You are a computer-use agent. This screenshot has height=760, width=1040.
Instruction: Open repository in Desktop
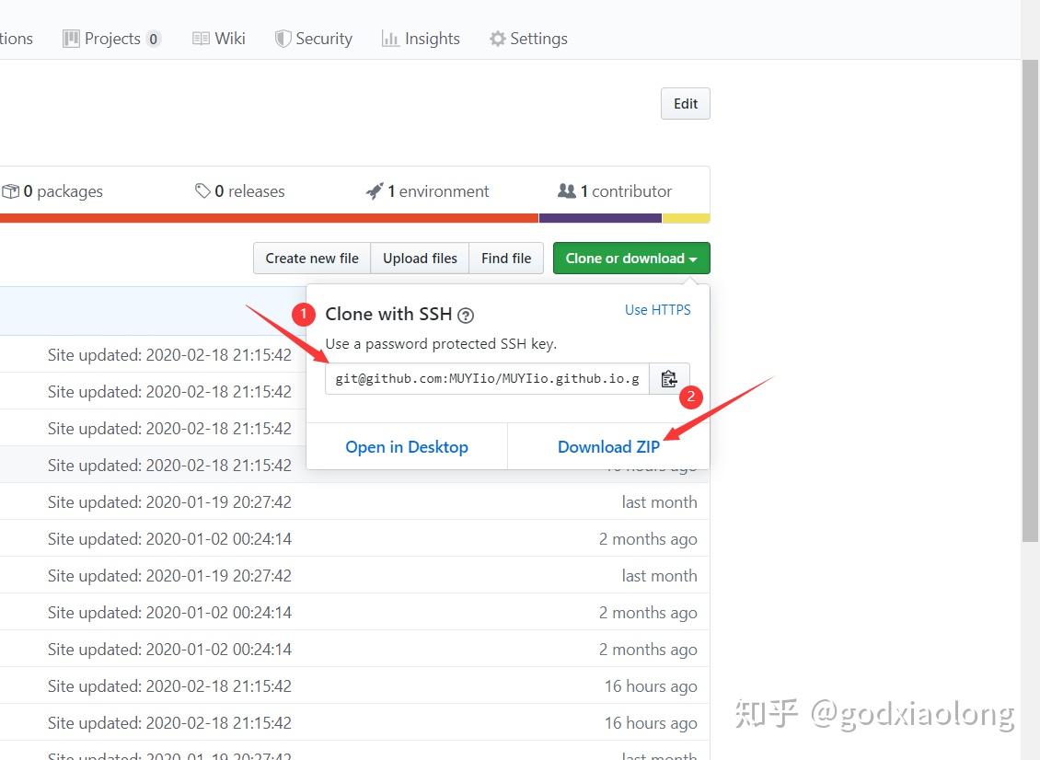406,446
